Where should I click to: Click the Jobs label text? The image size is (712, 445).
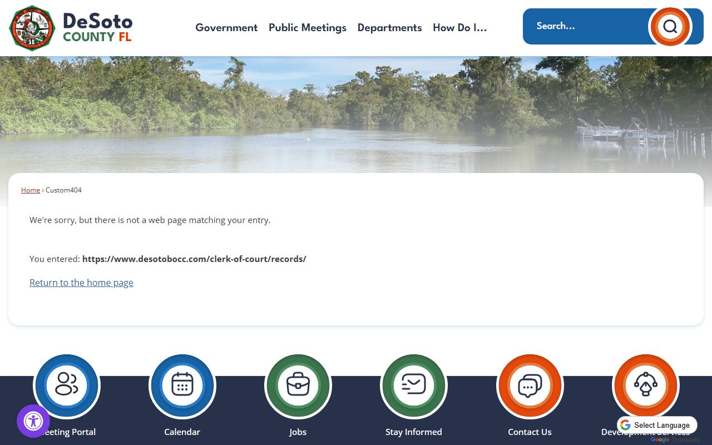(298, 432)
